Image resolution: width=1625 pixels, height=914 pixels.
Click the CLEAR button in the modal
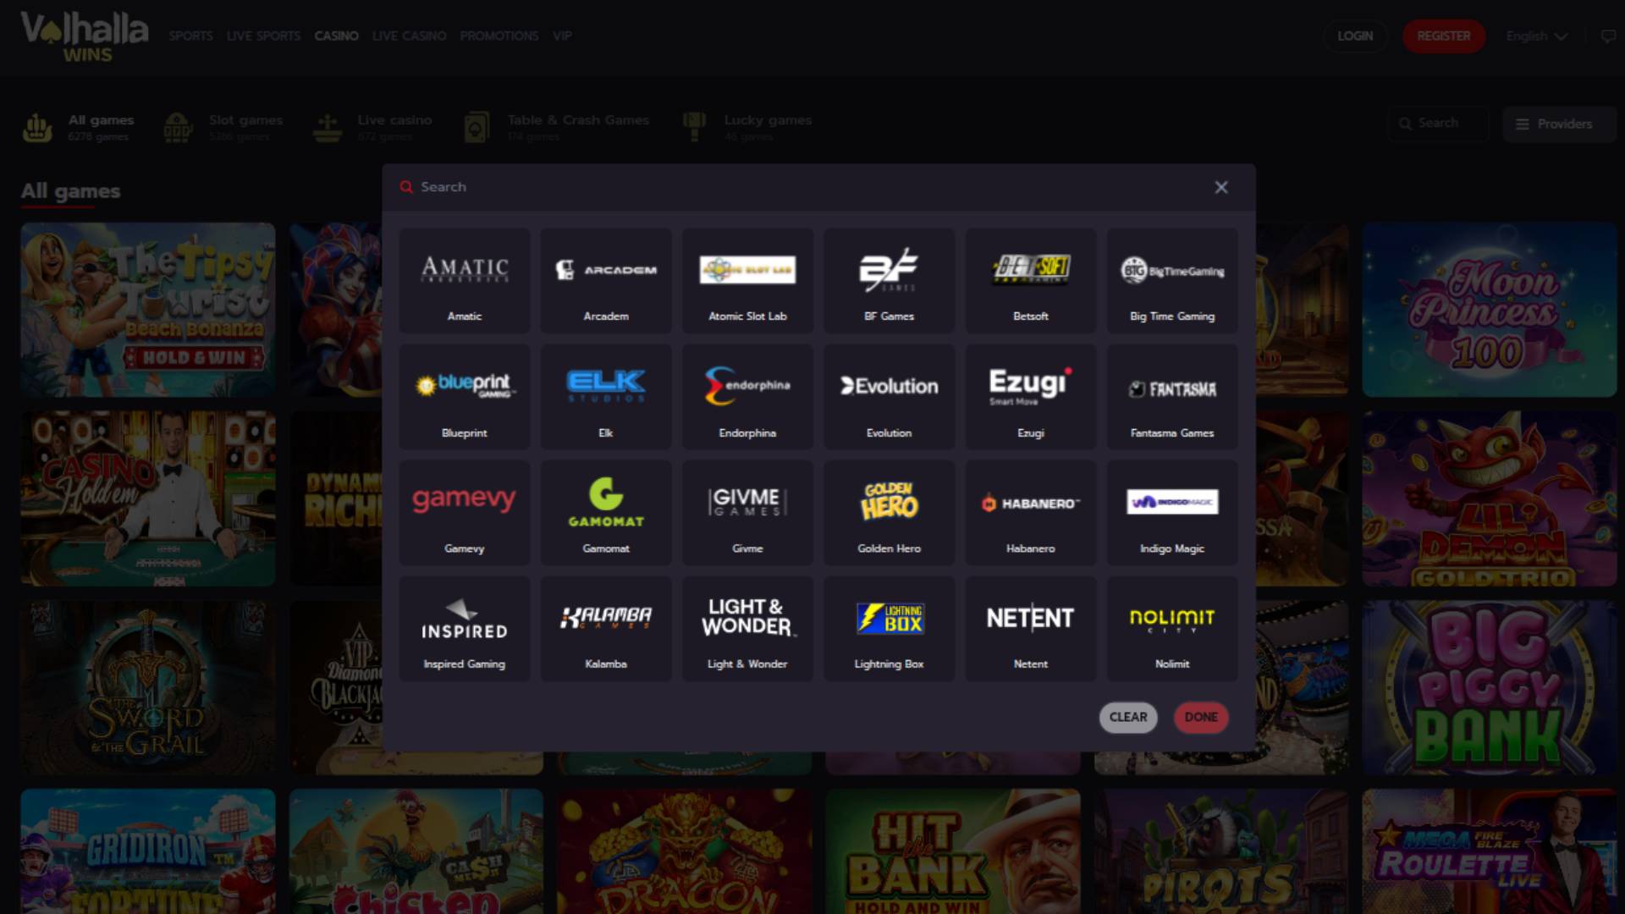pos(1127,717)
